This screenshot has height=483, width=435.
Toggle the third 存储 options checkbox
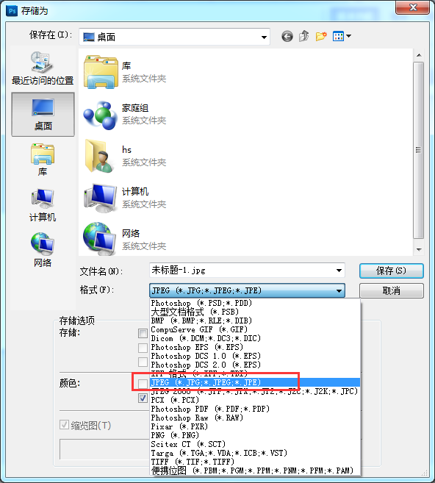(x=143, y=362)
